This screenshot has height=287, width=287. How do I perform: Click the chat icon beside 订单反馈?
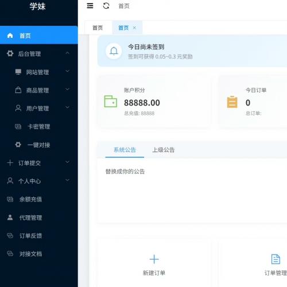(x=10, y=235)
